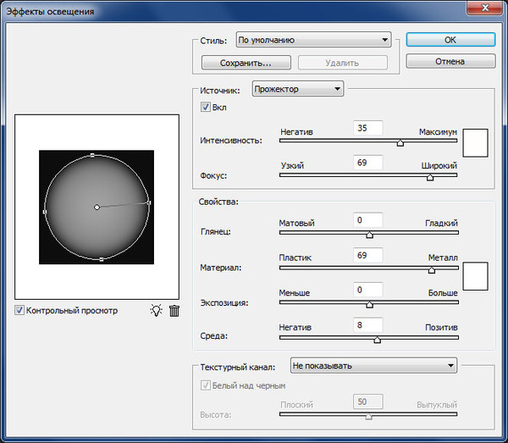Image resolution: width=508 pixels, height=443 pixels.
Task: Click the Позитив label
Action: 441,327
